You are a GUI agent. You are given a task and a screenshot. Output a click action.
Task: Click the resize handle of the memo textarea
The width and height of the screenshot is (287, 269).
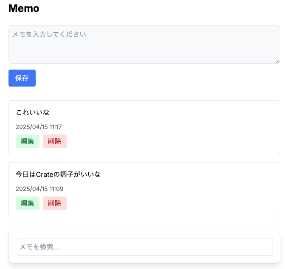coord(278,62)
